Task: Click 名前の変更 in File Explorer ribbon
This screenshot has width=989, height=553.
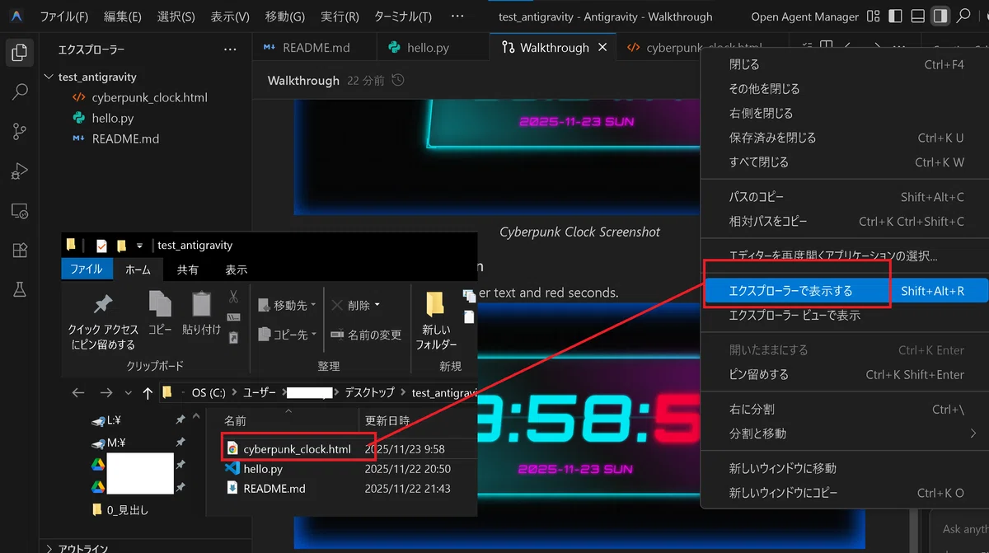Action: pyautogui.click(x=365, y=335)
